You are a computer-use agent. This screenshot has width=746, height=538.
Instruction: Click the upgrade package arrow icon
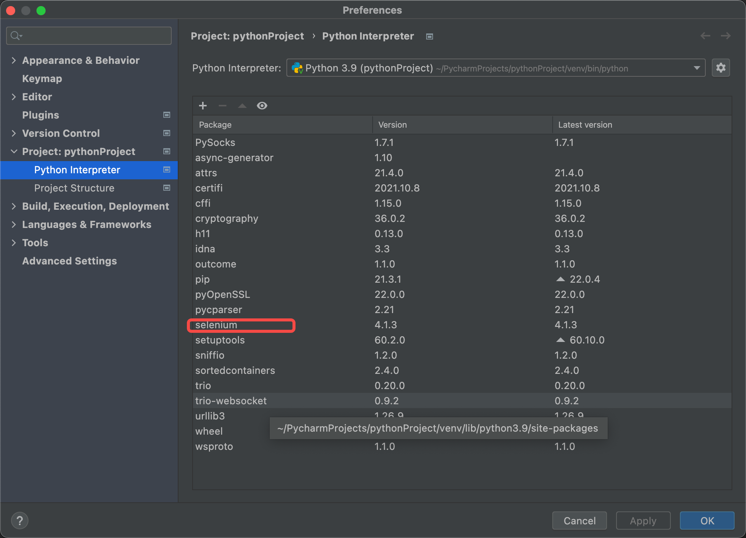coord(242,106)
